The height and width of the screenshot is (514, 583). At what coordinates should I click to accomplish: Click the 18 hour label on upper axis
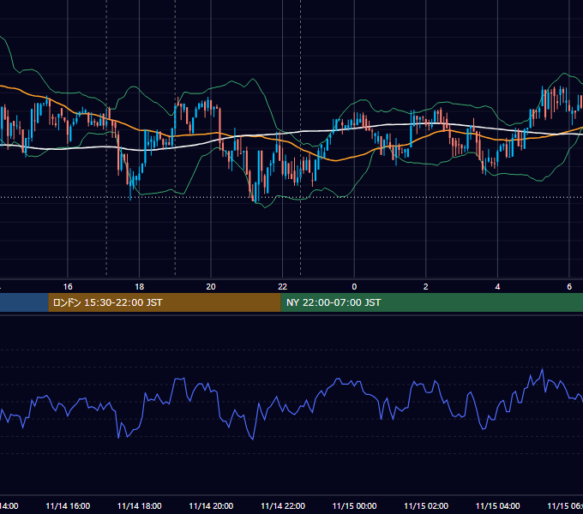(140, 287)
